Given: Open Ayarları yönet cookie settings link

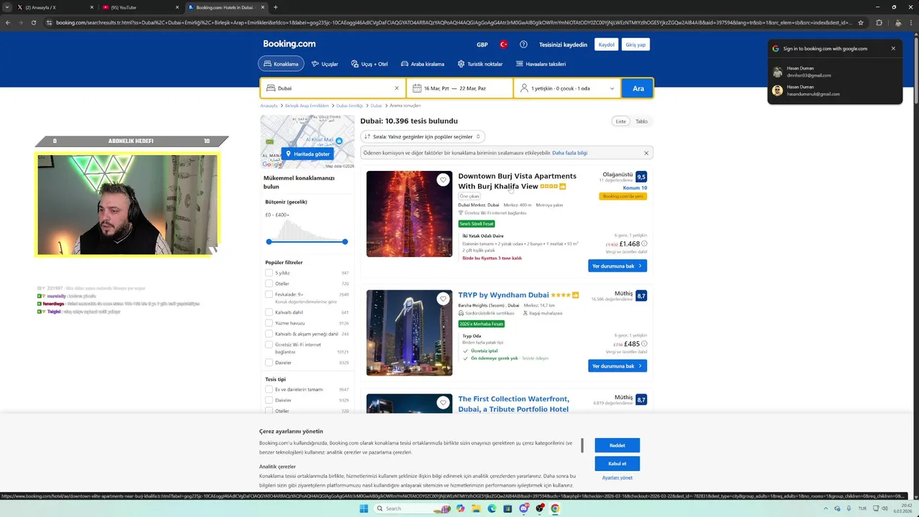Looking at the screenshot, I should [617, 478].
